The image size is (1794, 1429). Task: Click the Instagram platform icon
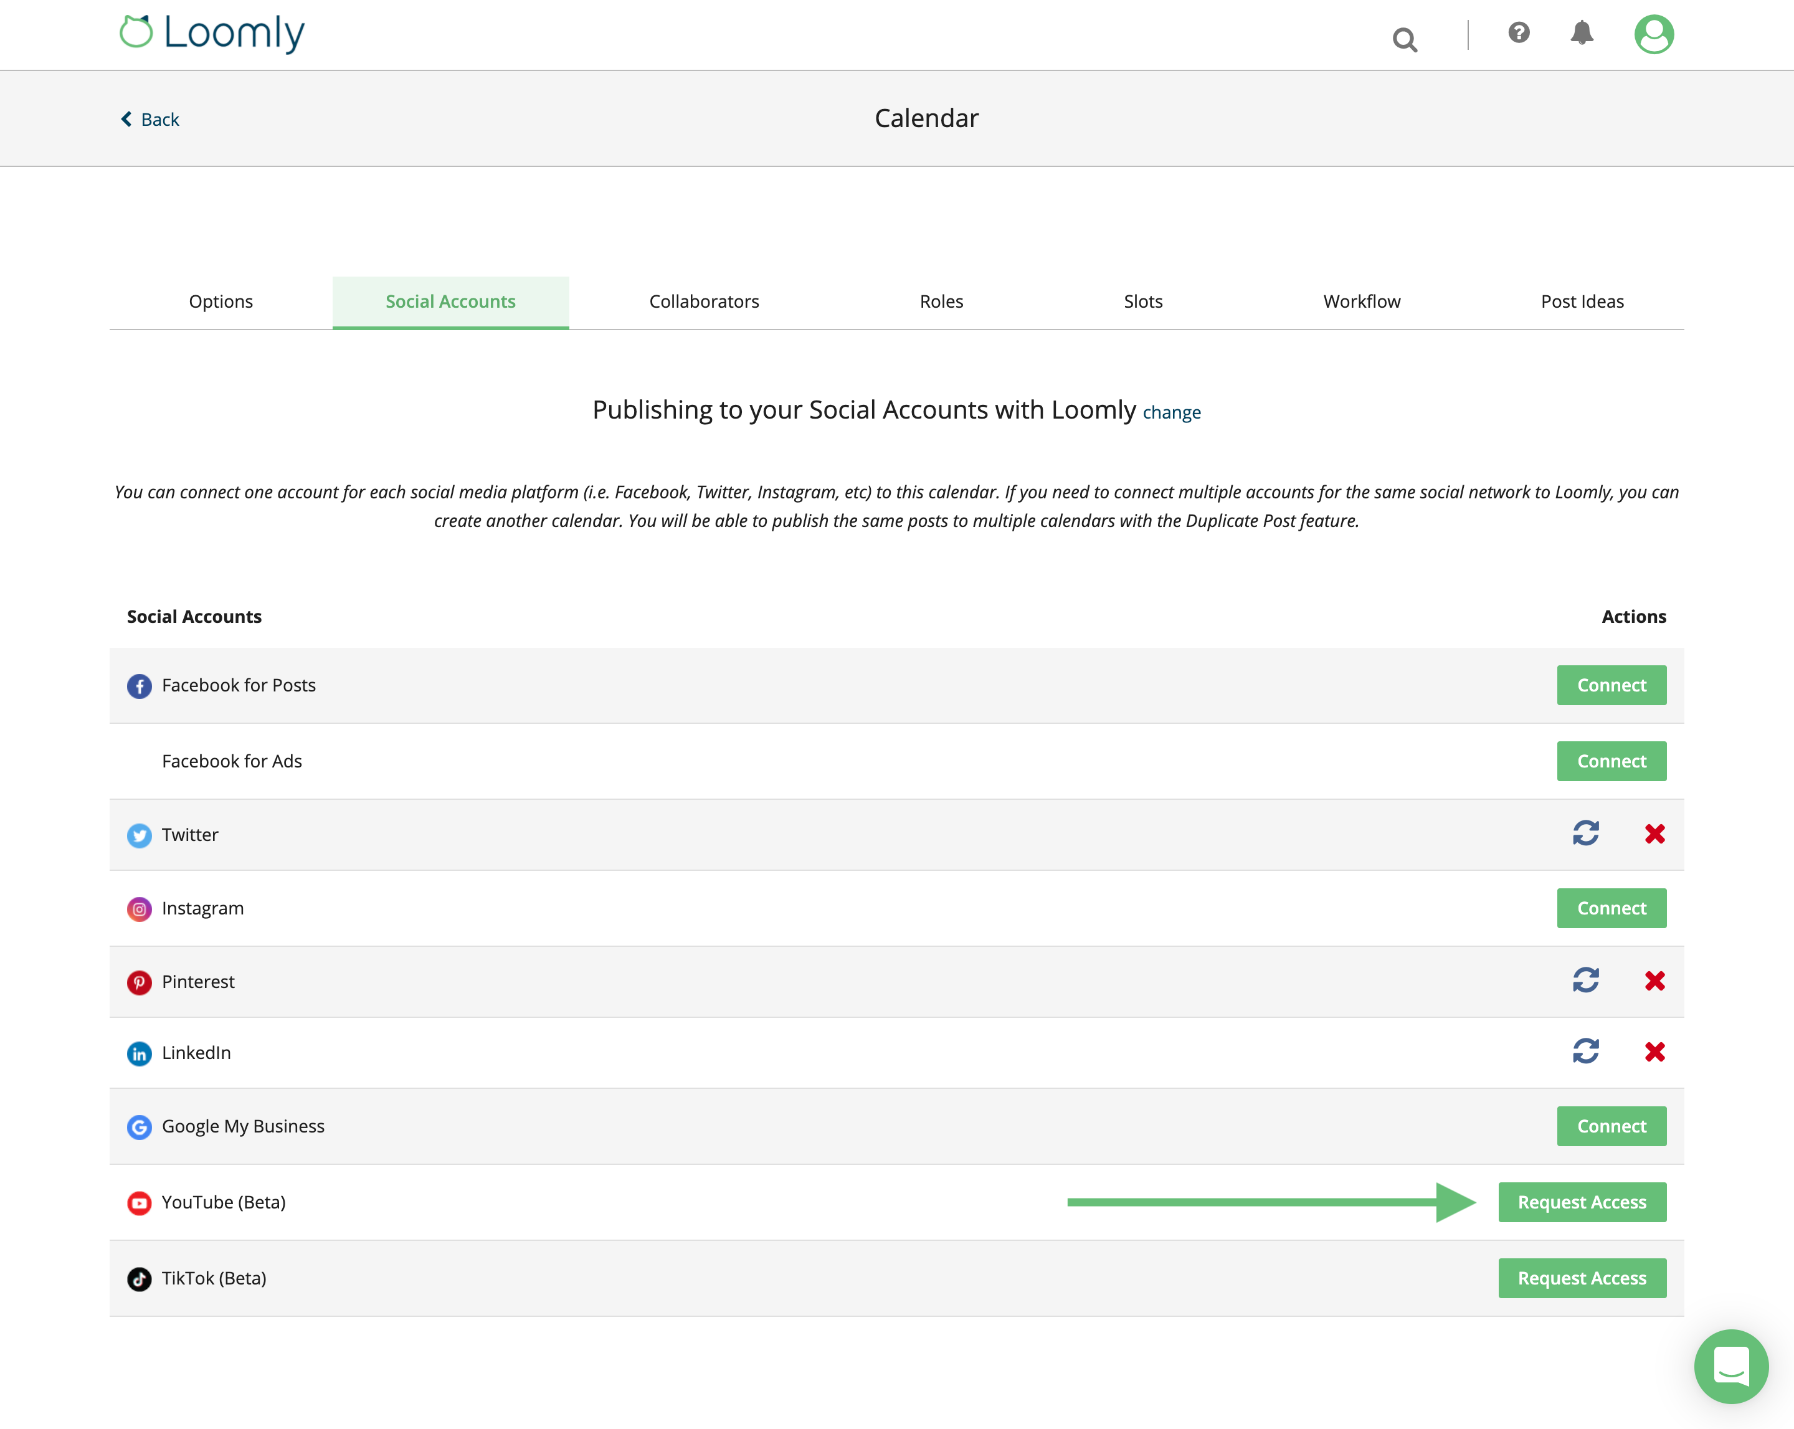click(x=139, y=909)
